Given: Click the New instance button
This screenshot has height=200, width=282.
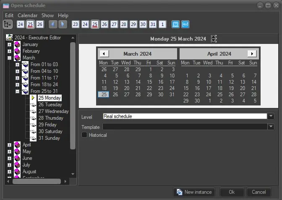Looking at the screenshot, I should pyautogui.click(x=194, y=192).
